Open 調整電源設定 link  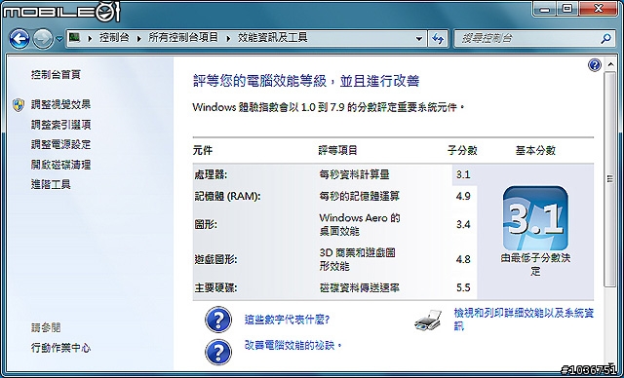tap(60, 144)
